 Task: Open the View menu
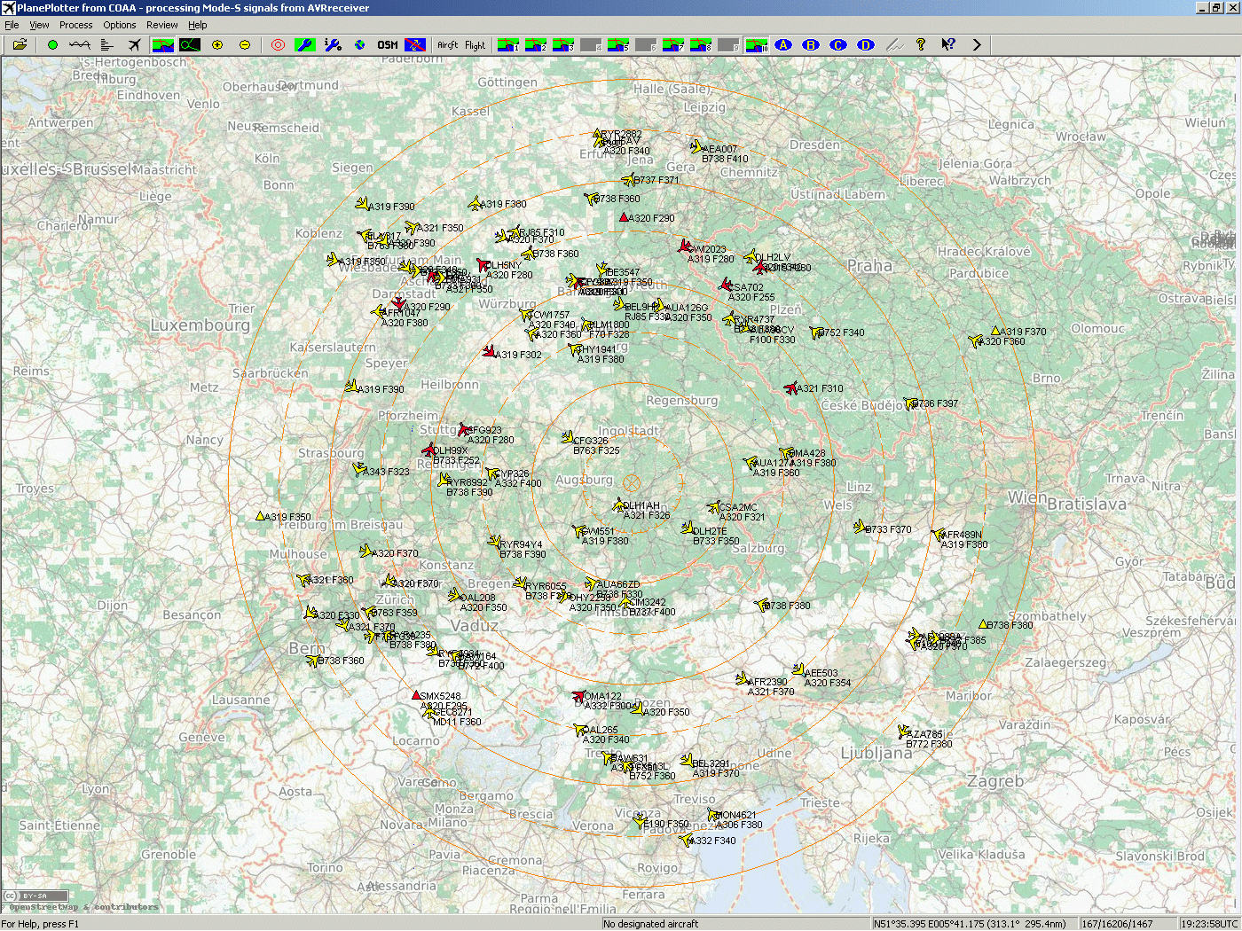39,25
